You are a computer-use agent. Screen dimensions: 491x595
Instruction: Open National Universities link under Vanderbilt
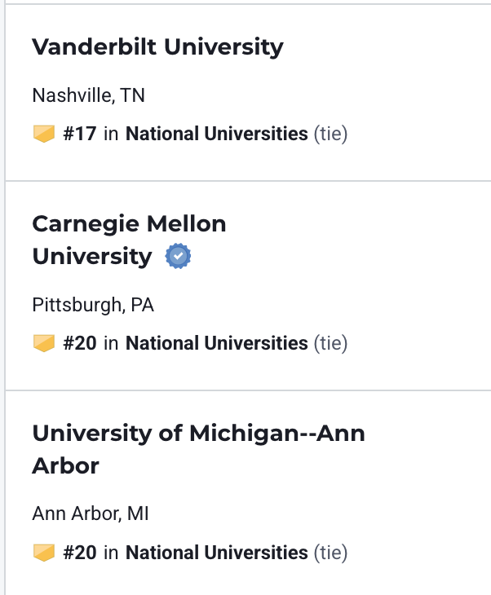click(217, 134)
